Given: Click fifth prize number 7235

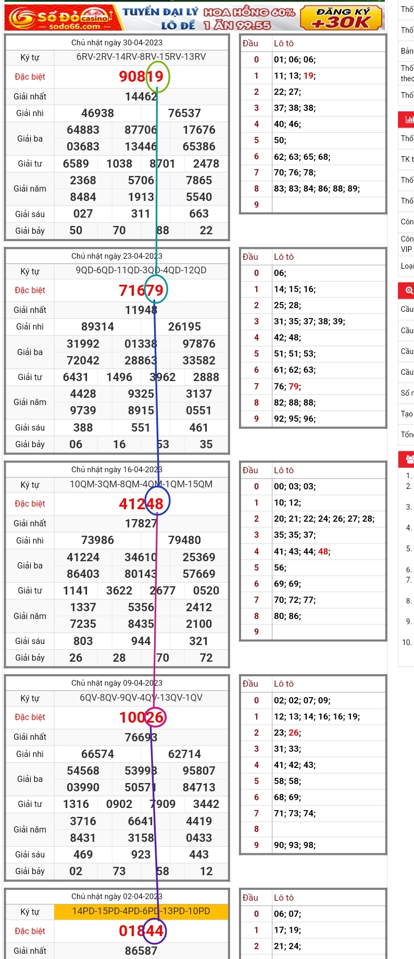Looking at the screenshot, I should coord(83,624).
